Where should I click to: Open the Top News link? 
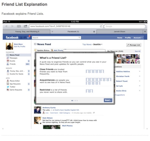(x=87, y=44)
